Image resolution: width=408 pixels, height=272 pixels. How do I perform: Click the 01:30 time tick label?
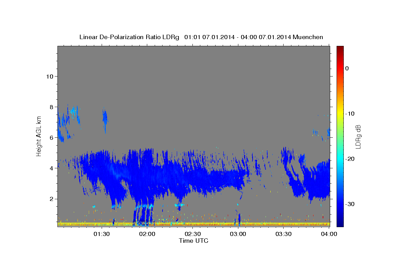102,234
